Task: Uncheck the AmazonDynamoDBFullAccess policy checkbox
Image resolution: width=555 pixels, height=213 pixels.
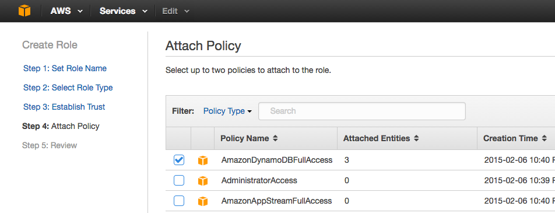Action: (179, 160)
